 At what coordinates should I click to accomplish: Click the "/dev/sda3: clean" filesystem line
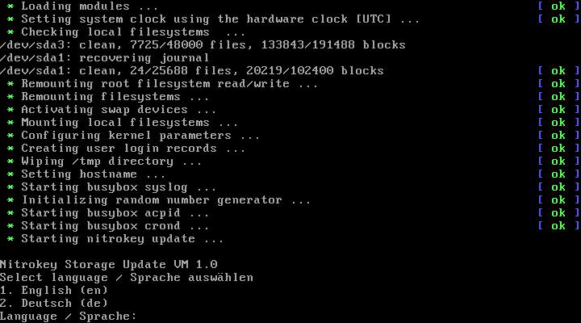coord(202,45)
